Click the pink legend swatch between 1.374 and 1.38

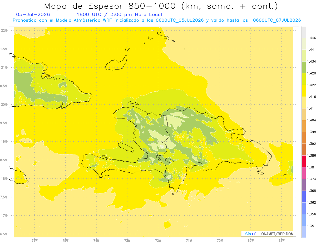click(x=304, y=173)
